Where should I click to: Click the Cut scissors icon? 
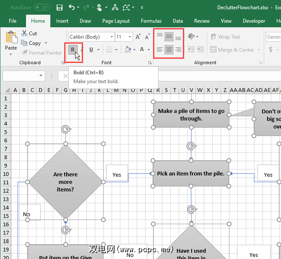24,34
